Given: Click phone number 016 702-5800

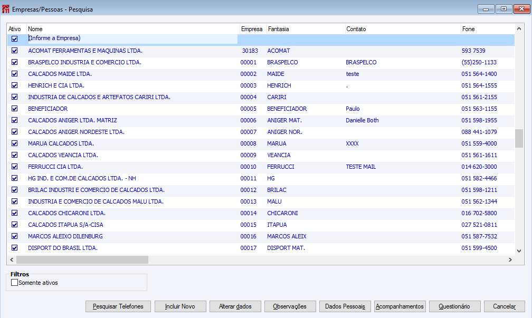Looking at the screenshot, I should (479, 213).
